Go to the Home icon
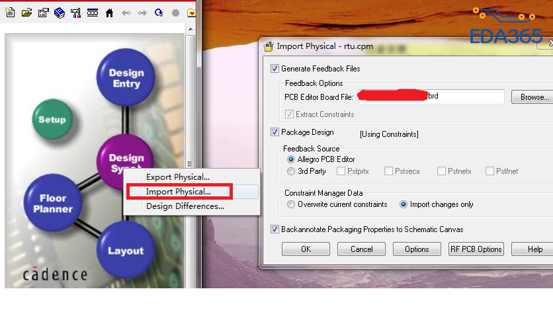Screen dimensions: 553x324 [x=109, y=13]
